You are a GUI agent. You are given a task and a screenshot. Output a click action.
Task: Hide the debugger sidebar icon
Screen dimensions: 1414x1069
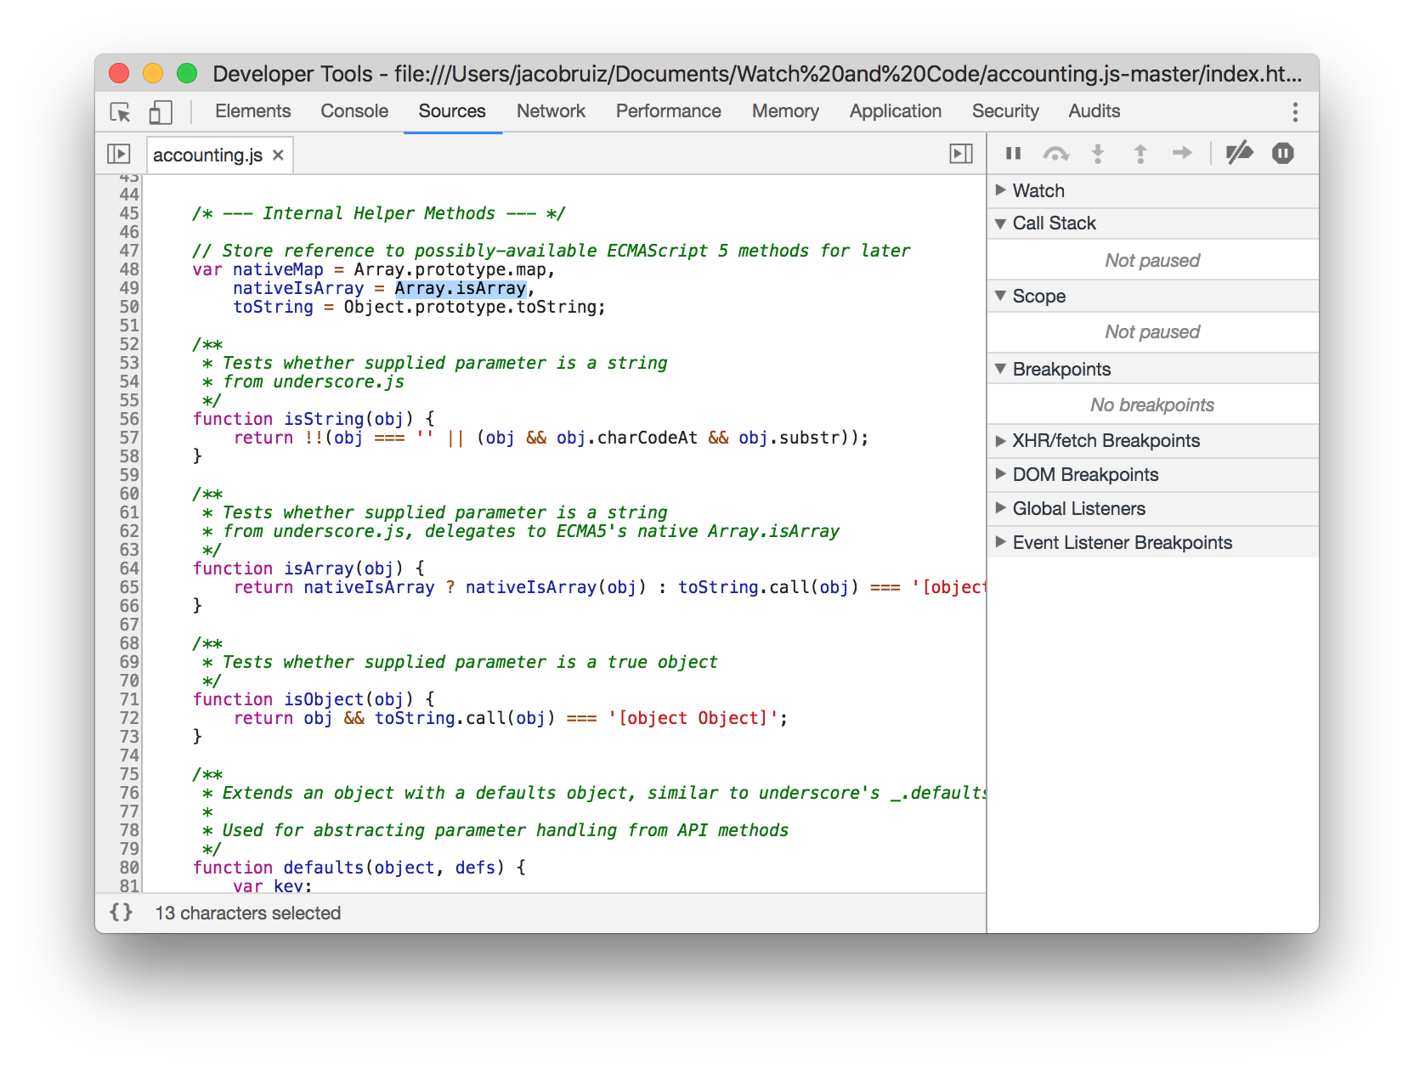(x=961, y=154)
